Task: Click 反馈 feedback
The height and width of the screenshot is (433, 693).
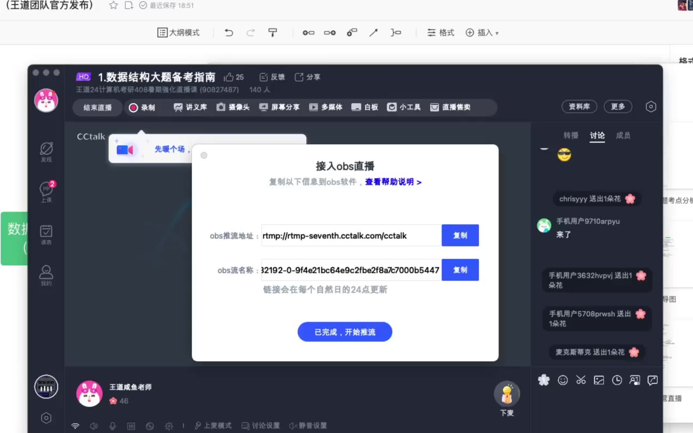Action: coord(272,77)
